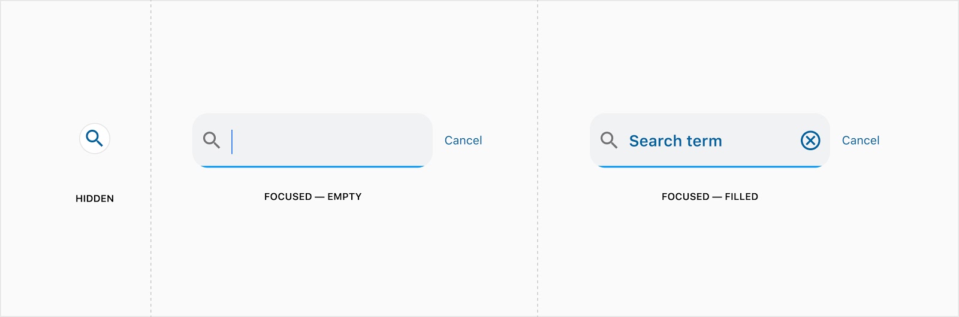Select the FOCUSED — EMPTY state label
Image resolution: width=959 pixels, height=317 pixels.
(x=313, y=197)
